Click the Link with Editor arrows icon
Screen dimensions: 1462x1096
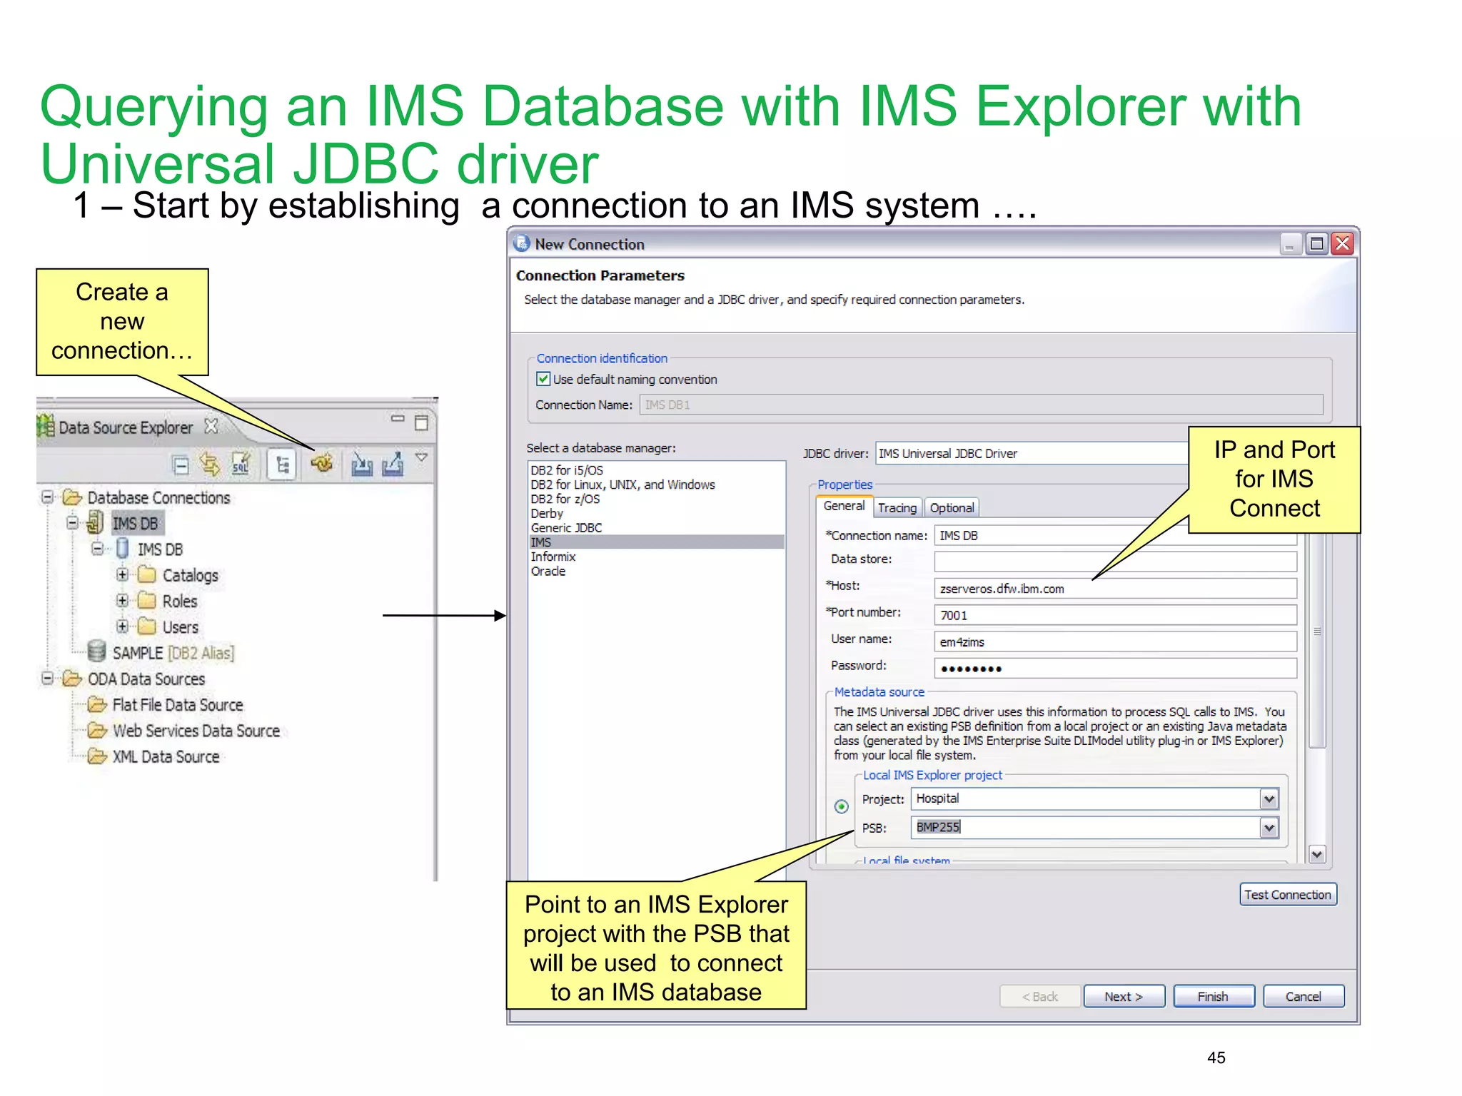pyautogui.click(x=209, y=465)
